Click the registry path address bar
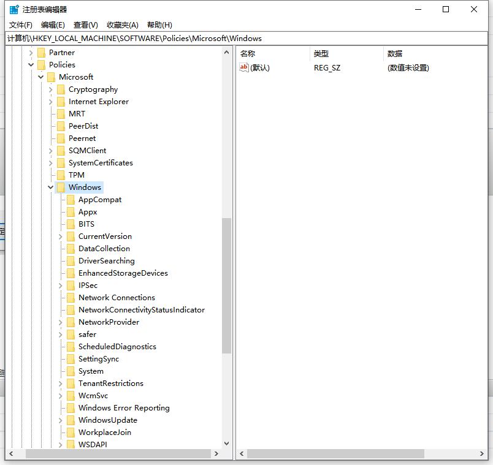The width and height of the screenshot is (493, 465). (x=245, y=38)
